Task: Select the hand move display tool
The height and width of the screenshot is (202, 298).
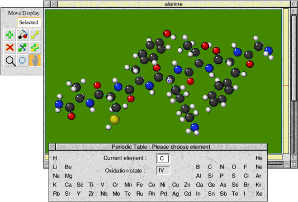Action: (x=35, y=60)
